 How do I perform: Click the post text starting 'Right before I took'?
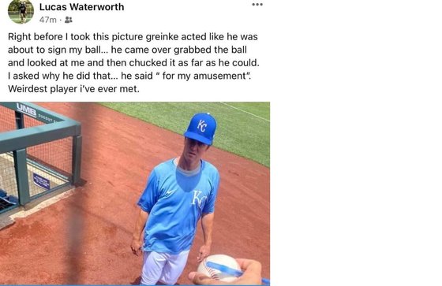[x=133, y=62]
